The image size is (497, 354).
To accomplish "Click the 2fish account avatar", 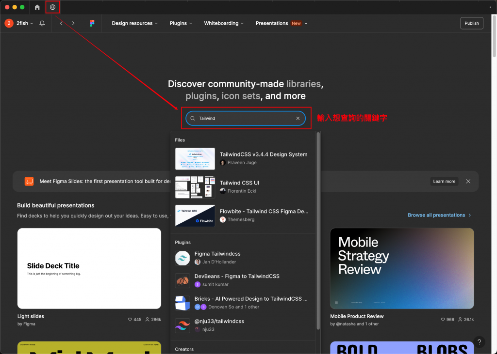I will [9, 23].
